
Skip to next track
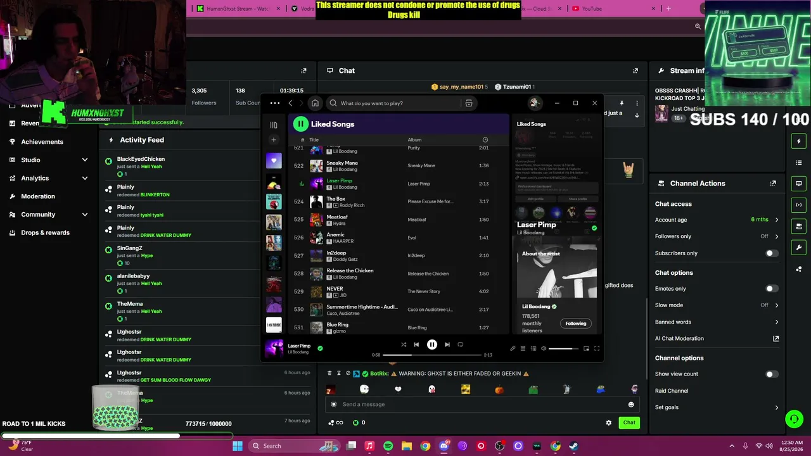[447, 345]
